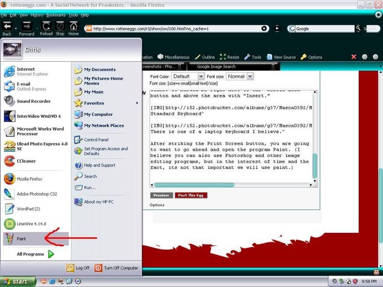This screenshot has height=287, width=383.
Task: Expand All Programs list
Action: click(x=35, y=254)
